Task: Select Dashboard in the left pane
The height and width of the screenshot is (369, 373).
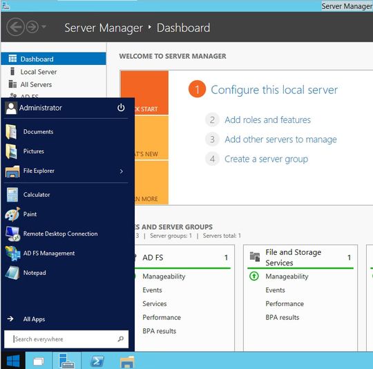Action: click(53, 59)
